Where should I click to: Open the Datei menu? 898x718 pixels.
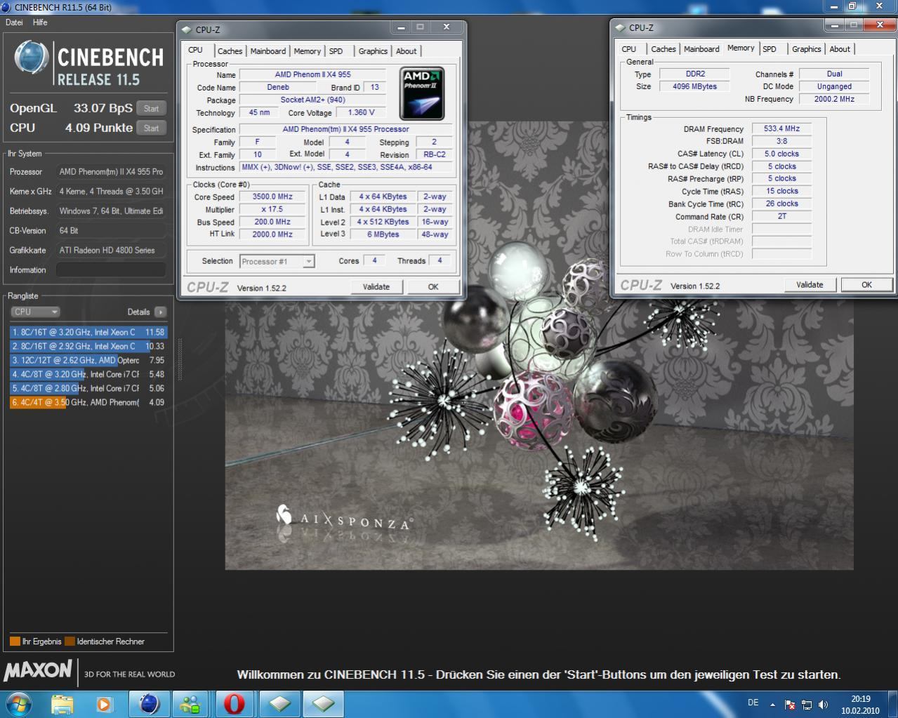14,22
